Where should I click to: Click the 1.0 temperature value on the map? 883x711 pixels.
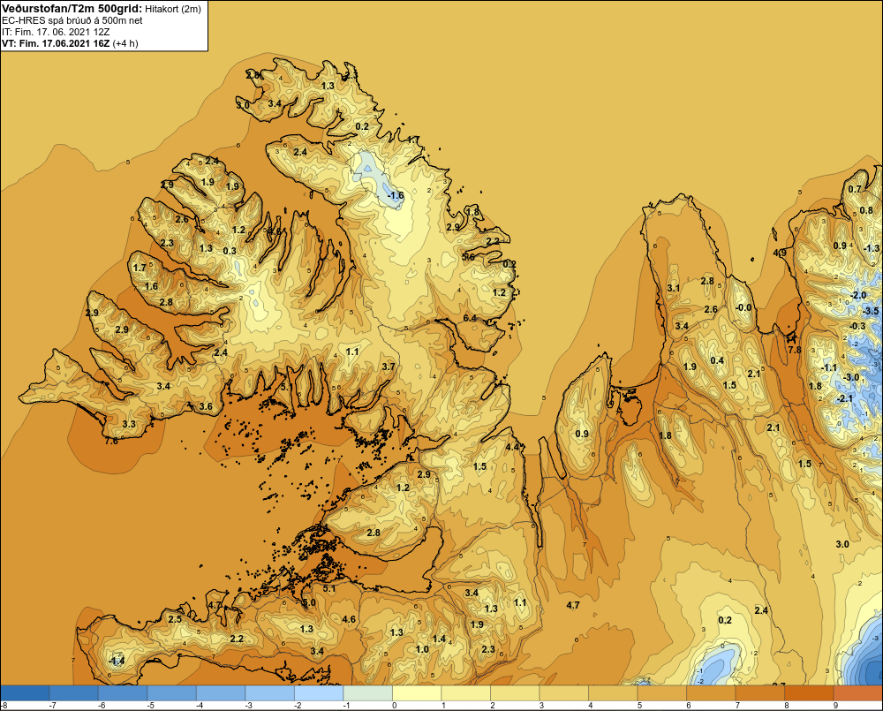[422, 649]
